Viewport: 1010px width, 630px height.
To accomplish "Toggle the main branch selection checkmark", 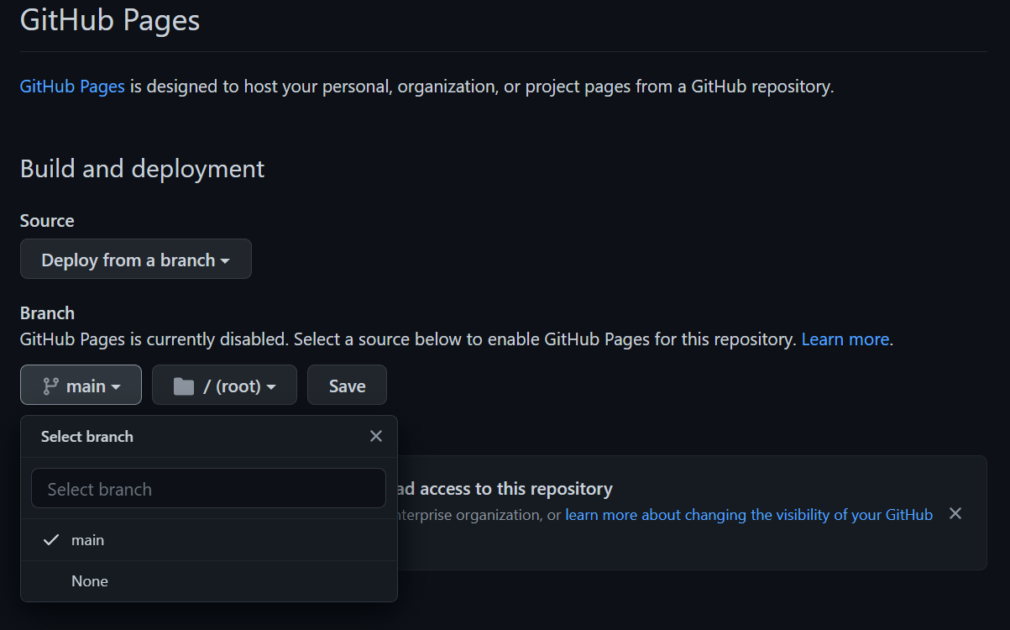I will point(51,539).
